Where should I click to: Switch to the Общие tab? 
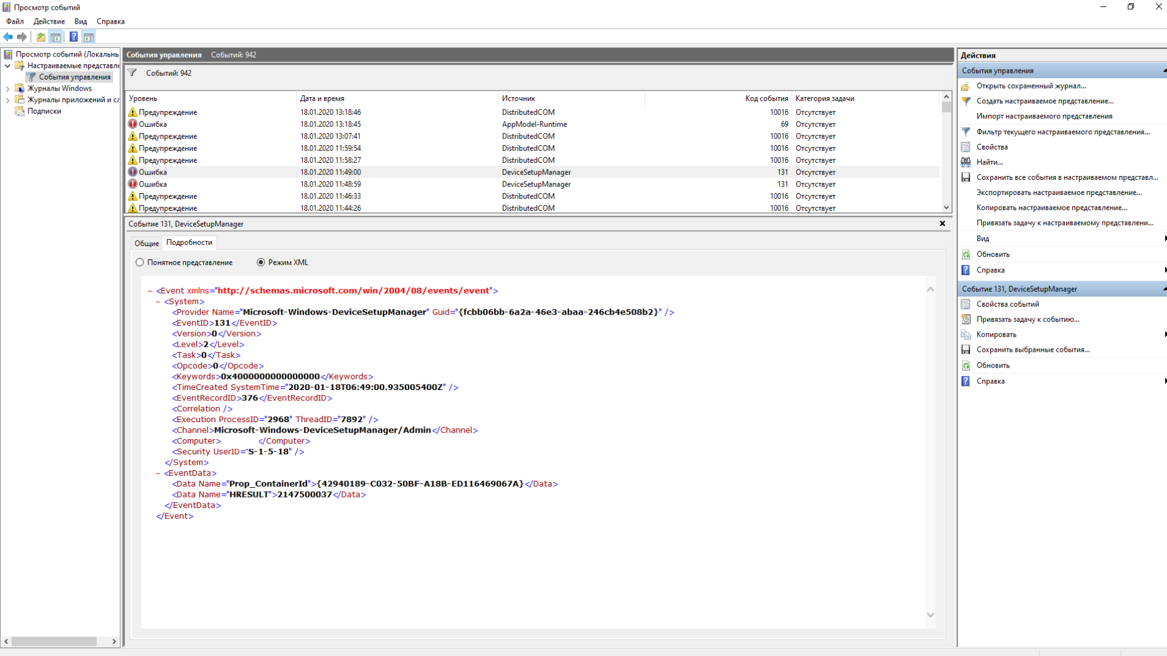(x=146, y=243)
